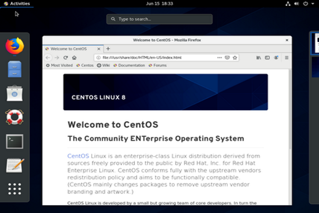Select the first workspace thumbnail
Image resolution: width=319 pixels, height=213 pixels.
point(315,44)
